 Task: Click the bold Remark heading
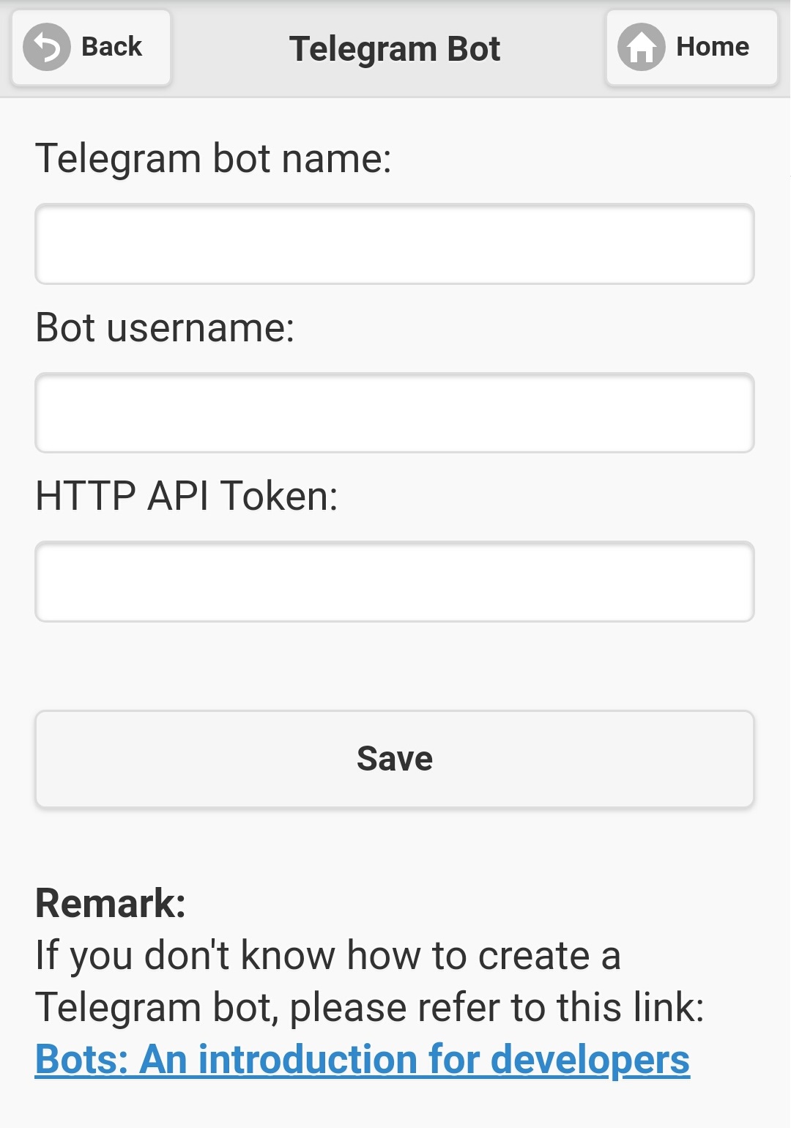point(111,902)
